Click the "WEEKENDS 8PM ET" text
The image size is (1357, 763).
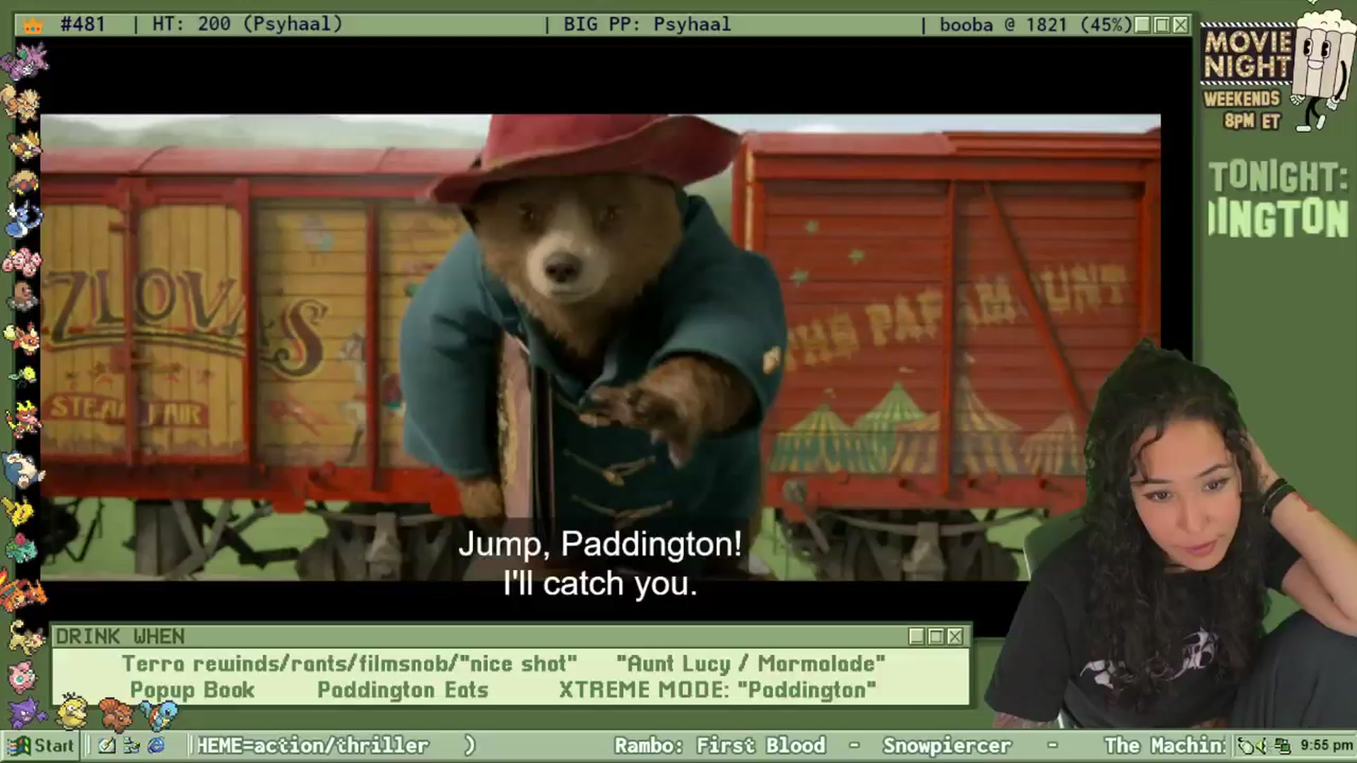coord(1243,110)
